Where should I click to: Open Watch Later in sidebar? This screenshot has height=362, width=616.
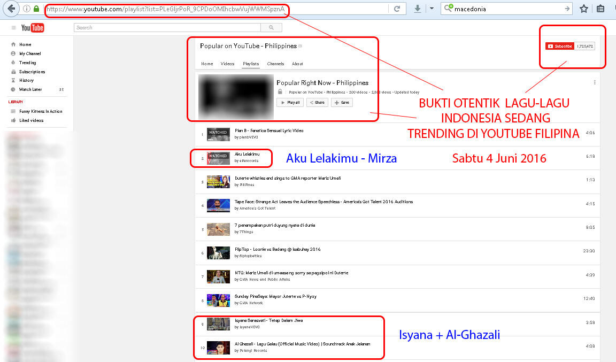click(30, 89)
